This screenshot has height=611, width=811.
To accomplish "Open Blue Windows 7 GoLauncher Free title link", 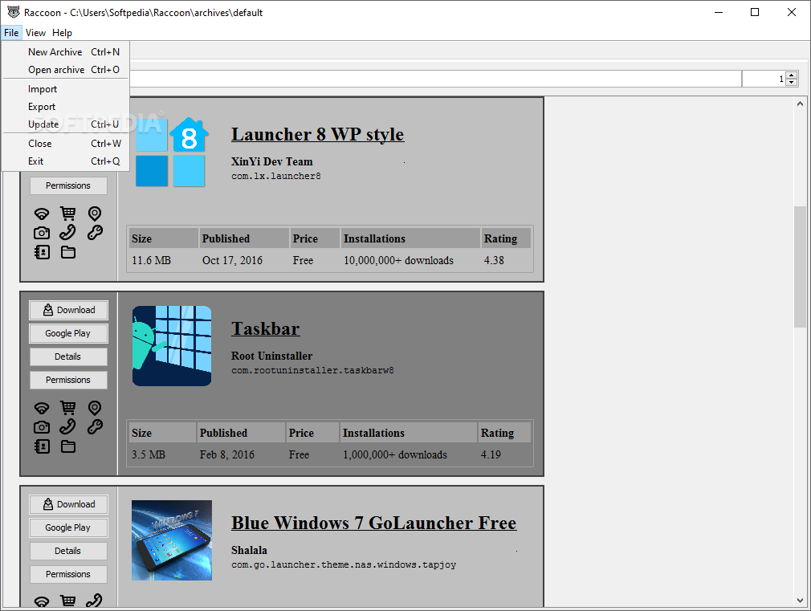I will tap(373, 523).
